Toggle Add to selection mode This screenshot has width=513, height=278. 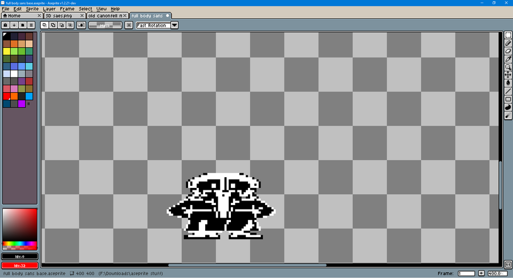tap(53, 25)
